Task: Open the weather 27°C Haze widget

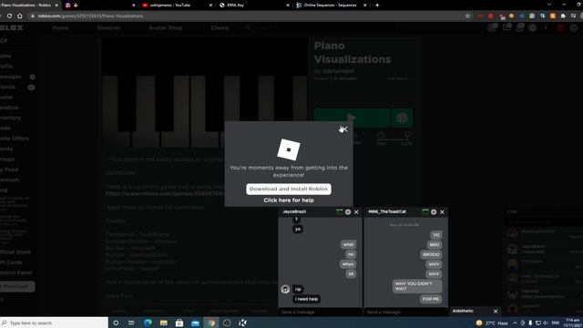Action: 492,323
